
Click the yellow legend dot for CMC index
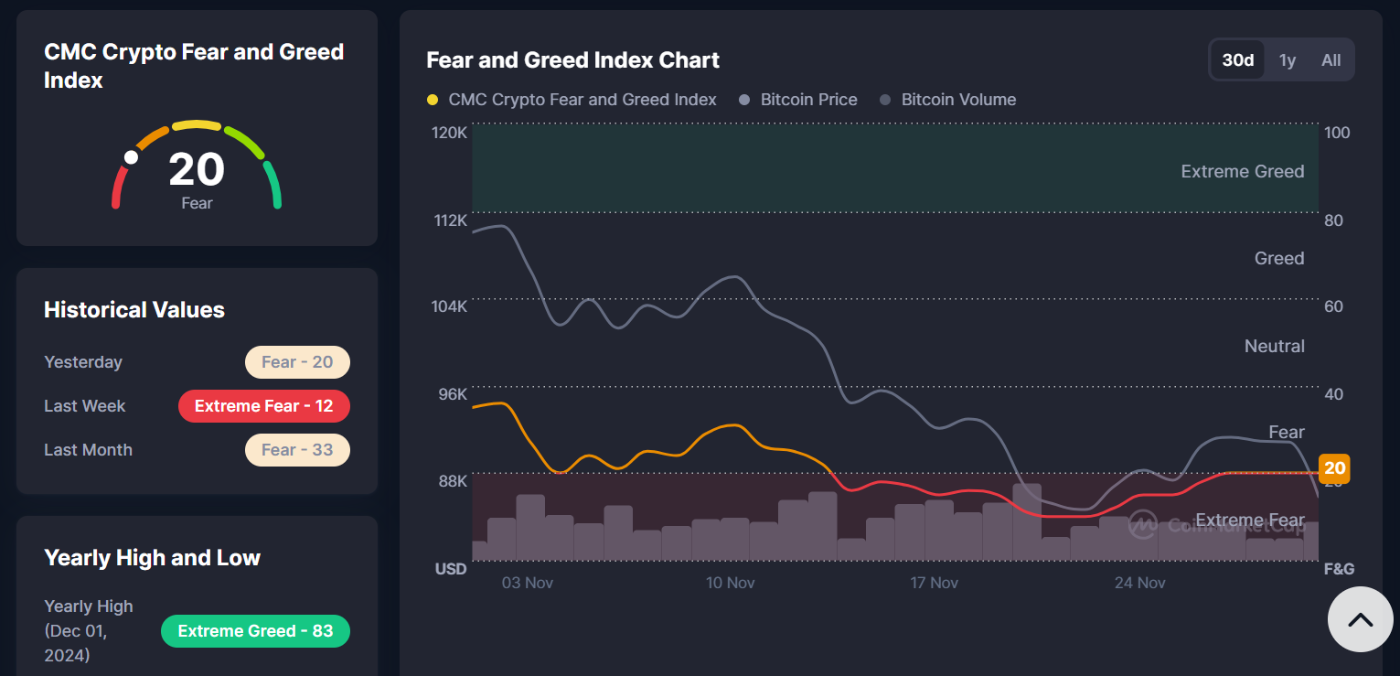(x=433, y=99)
